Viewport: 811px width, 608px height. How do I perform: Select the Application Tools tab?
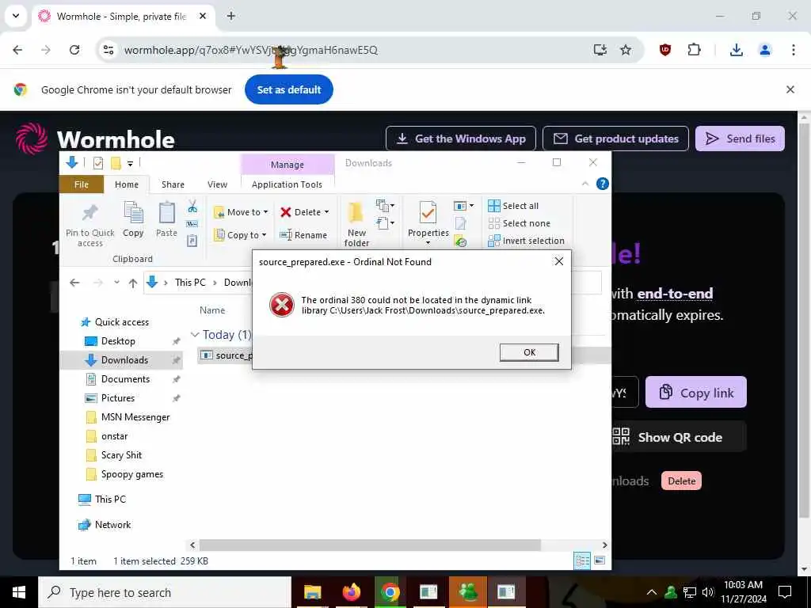(x=287, y=184)
